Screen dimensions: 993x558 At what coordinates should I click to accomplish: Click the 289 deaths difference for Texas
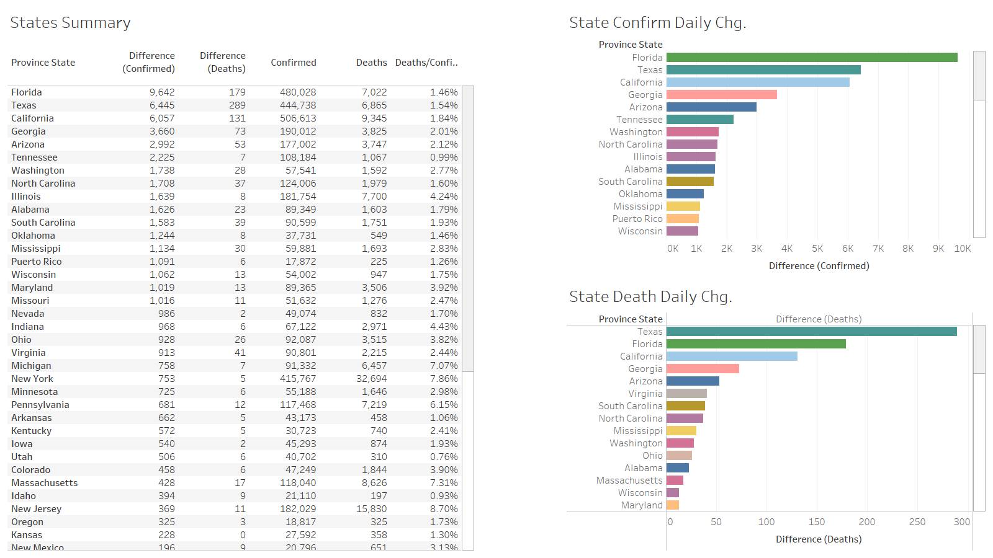click(x=237, y=105)
